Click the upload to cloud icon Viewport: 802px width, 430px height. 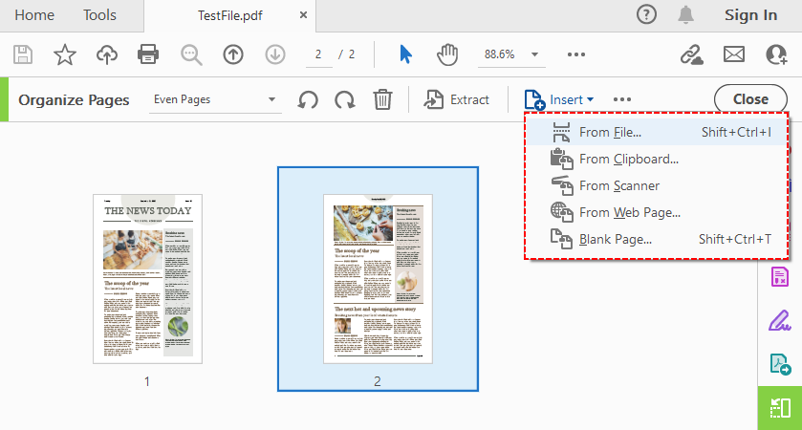click(107, 54)
